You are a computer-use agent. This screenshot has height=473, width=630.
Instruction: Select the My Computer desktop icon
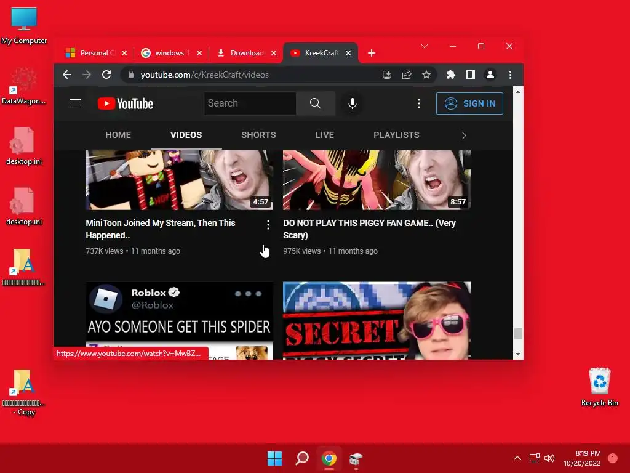24,25
